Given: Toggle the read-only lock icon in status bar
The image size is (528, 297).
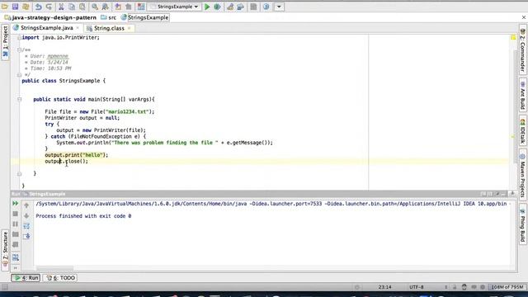Looking at the screenshot, I should point(455,287).
